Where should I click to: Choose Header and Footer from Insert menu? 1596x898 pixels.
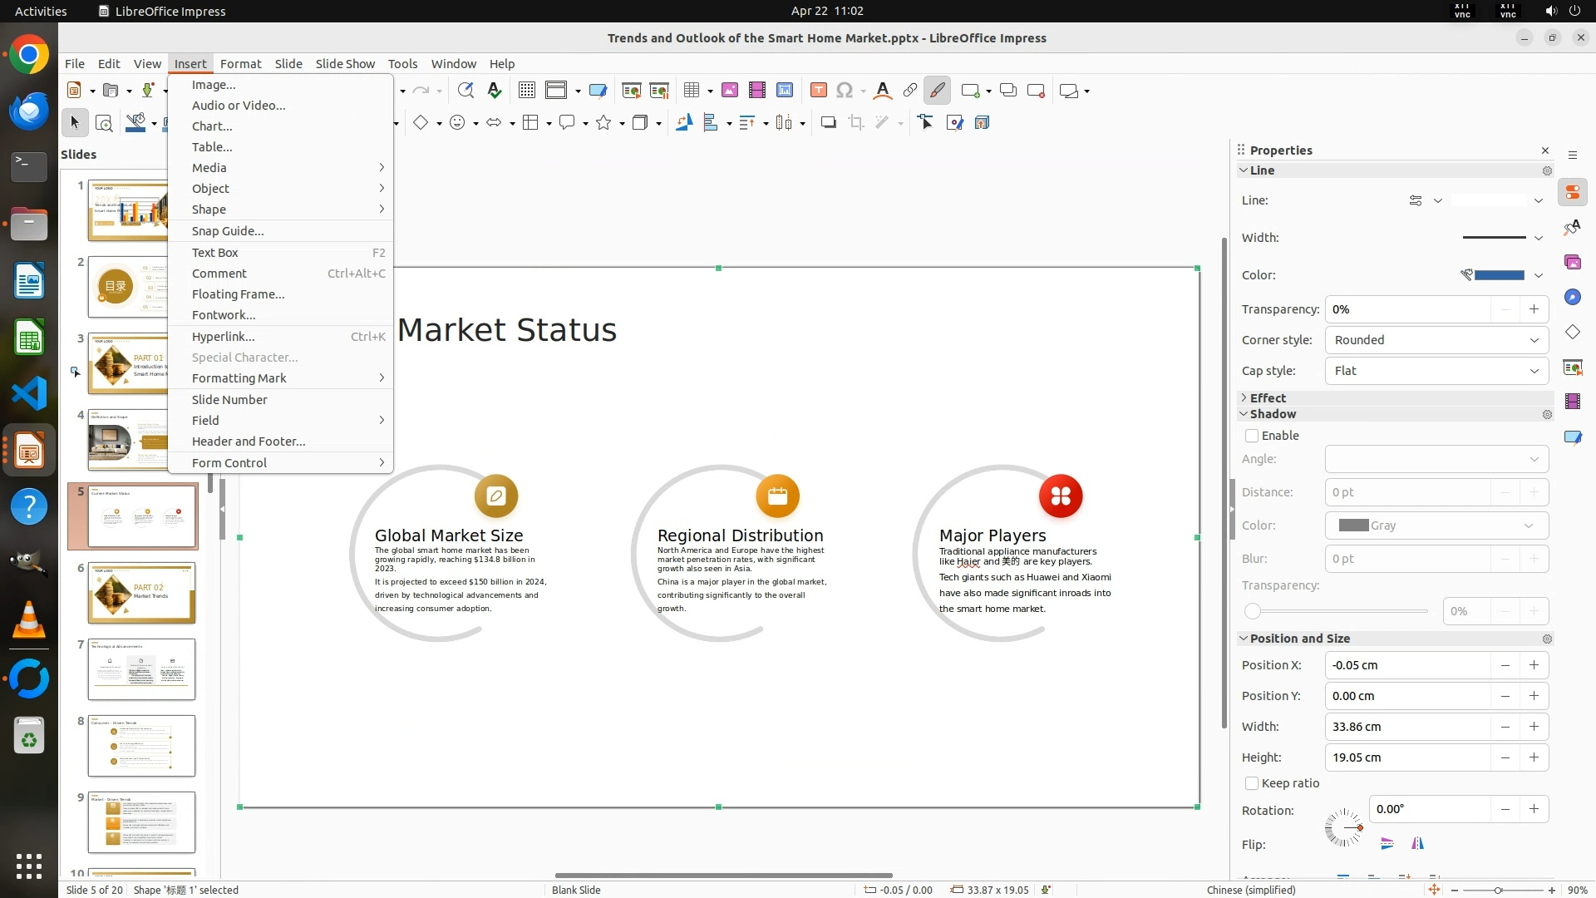(249, 442)
